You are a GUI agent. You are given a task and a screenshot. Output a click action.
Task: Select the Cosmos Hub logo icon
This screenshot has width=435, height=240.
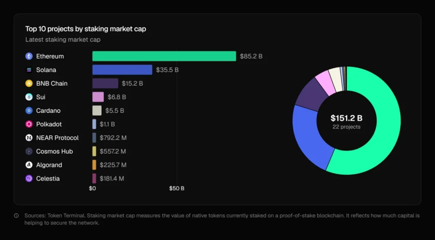(x=29, y=151)
